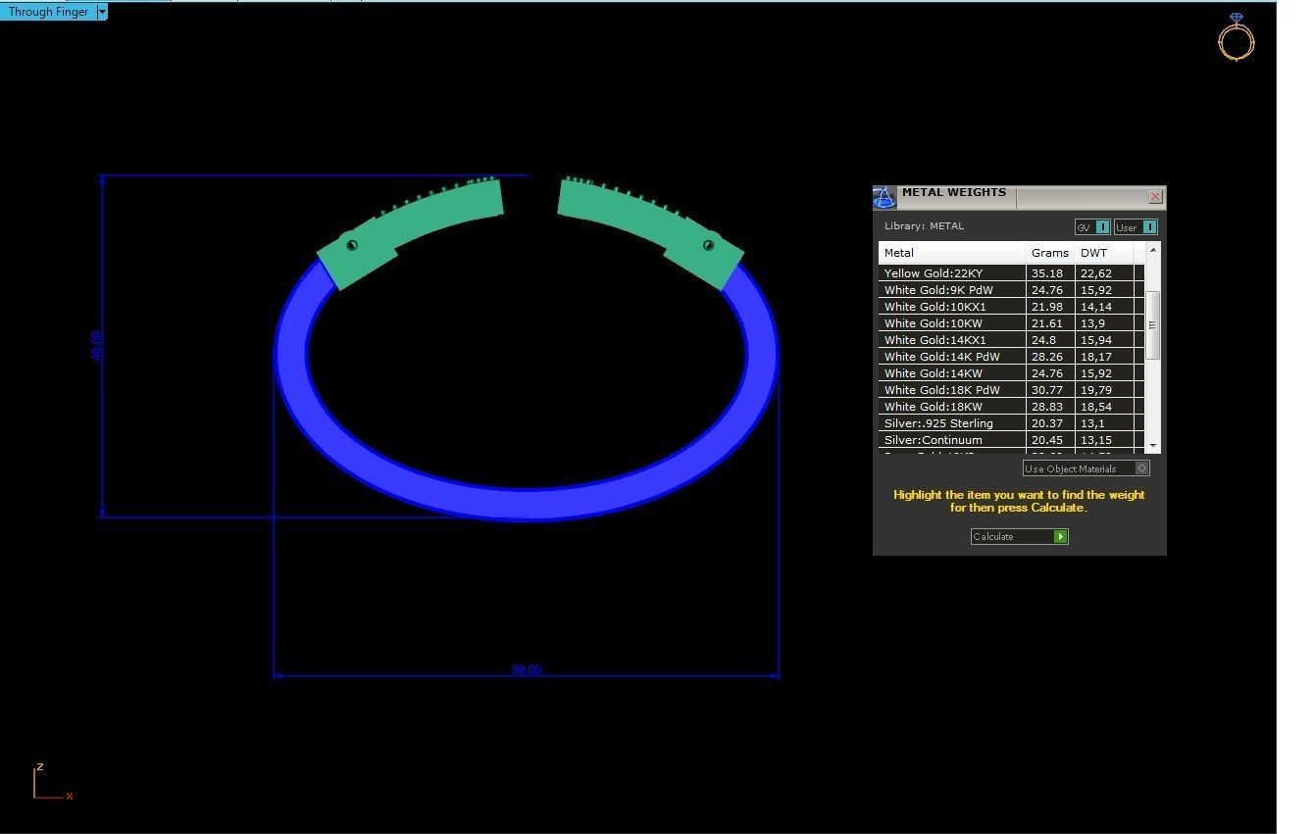This screenshot has height=834, width=1313.
Task: Select the White Gold:14K PdW row
Action: [x=1011, y=357]
